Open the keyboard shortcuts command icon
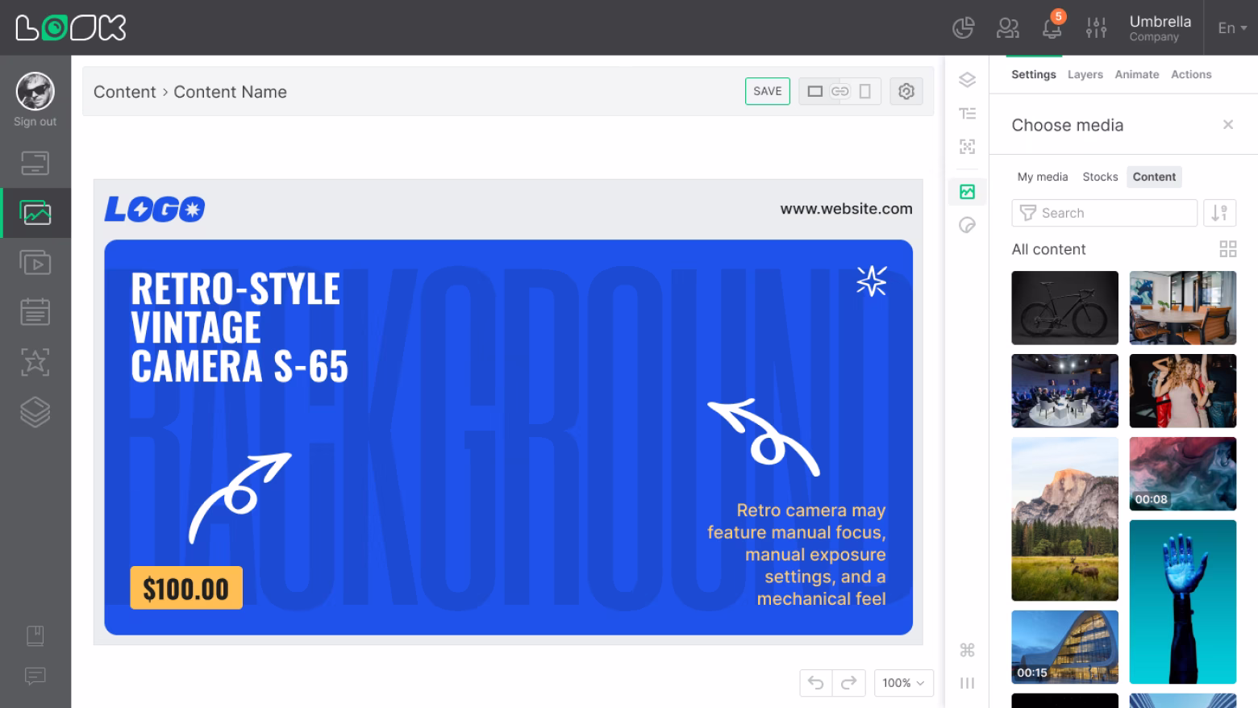Viewport: 1258px width, 708px height. 967,650
